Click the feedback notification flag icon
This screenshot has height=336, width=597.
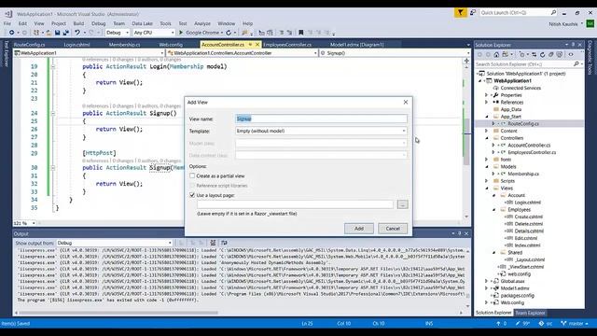(x=460, y=12)
